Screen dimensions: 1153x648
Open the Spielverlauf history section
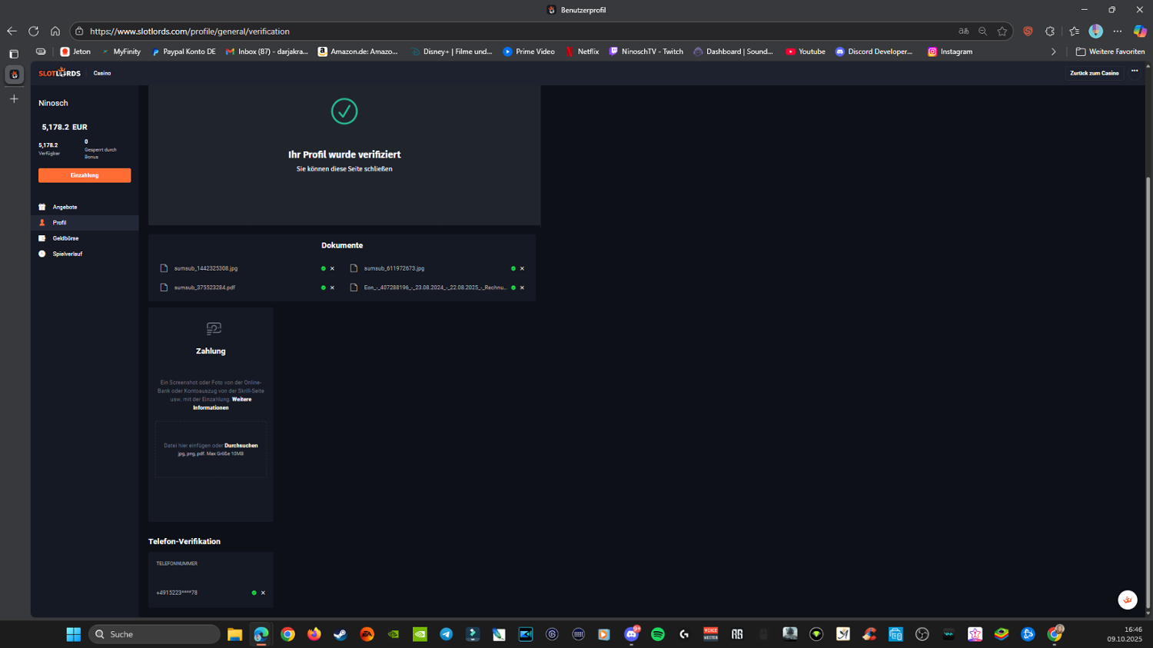tap(67, 254)
